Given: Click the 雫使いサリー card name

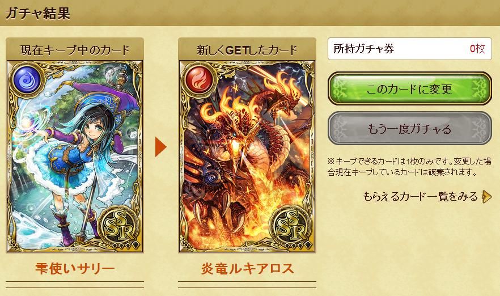Looking at the screenshot, I should click(x=75, y=269).
